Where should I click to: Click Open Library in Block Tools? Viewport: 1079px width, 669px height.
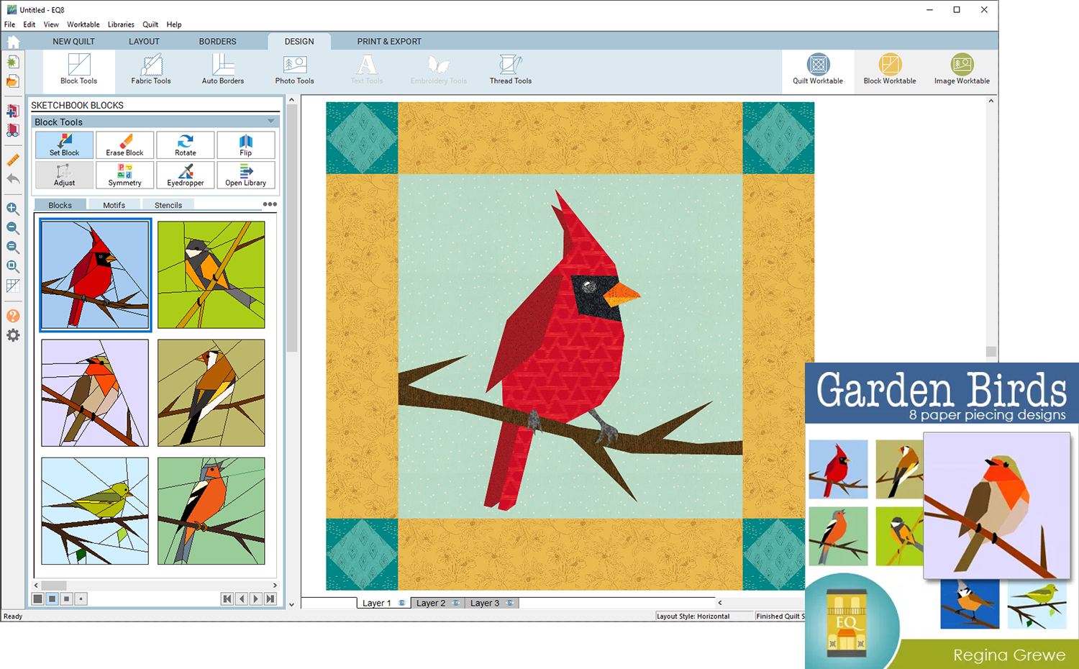coord(245,175)
